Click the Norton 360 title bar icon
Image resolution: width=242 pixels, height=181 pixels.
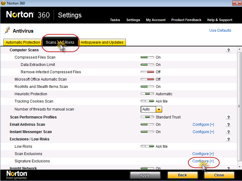[3, 3]
